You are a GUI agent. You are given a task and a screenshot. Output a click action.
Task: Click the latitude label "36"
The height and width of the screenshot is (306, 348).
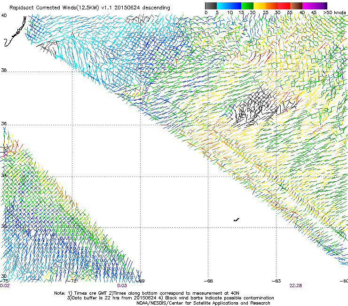(4, 123)
